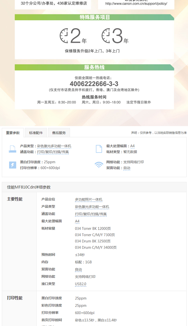Open the 售后服务 tab

(59, 133)
